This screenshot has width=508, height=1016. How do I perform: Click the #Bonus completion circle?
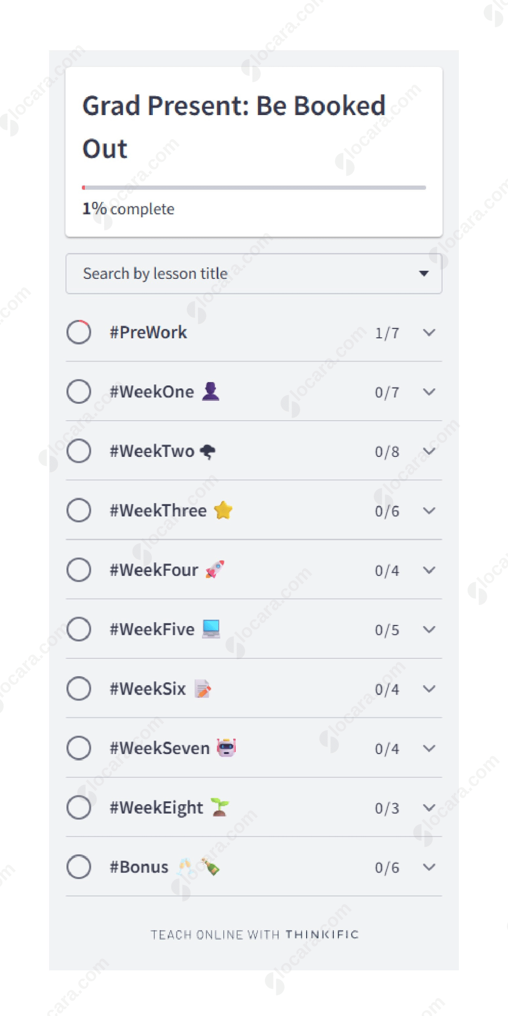click(79, 867)
